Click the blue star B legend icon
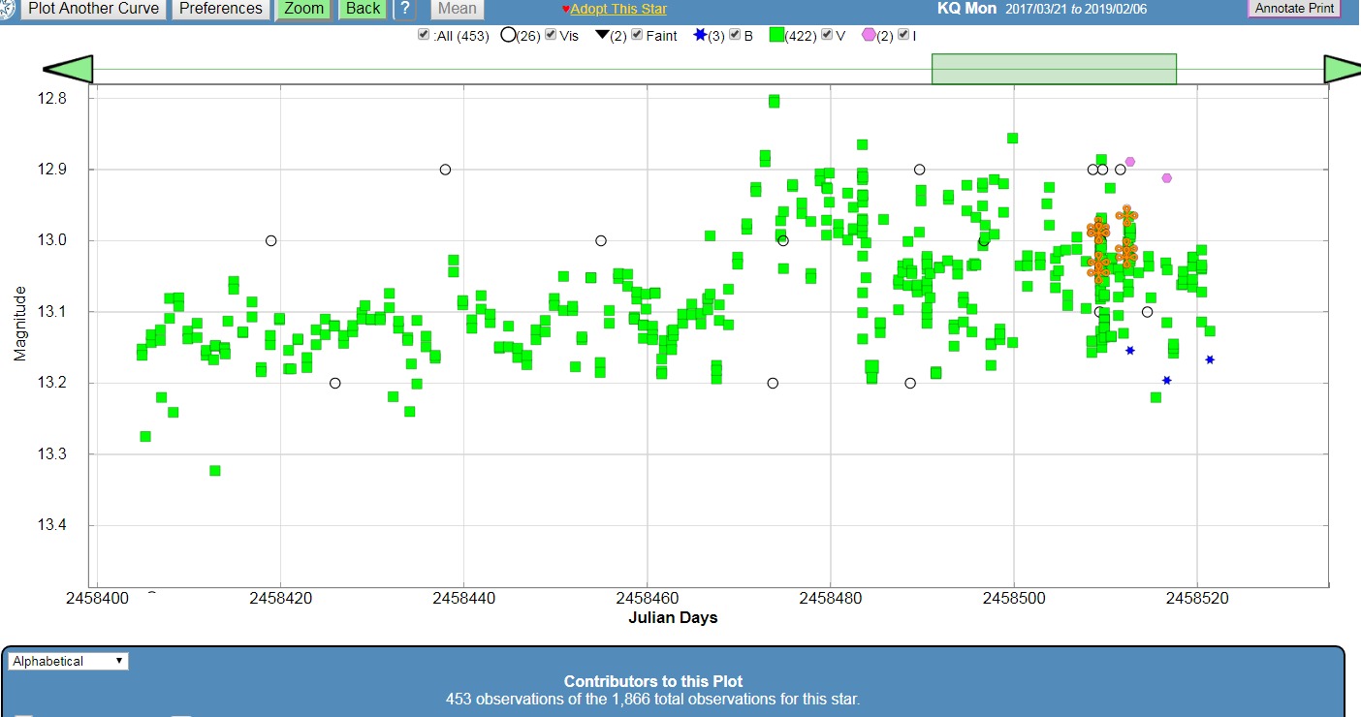 (700, 35)
